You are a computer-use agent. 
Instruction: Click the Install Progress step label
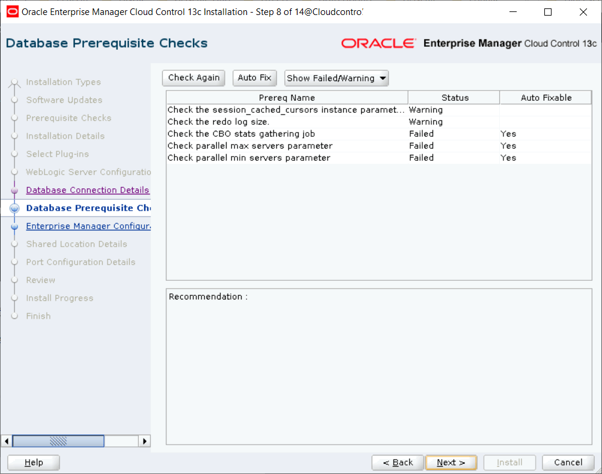click(59, 298)
